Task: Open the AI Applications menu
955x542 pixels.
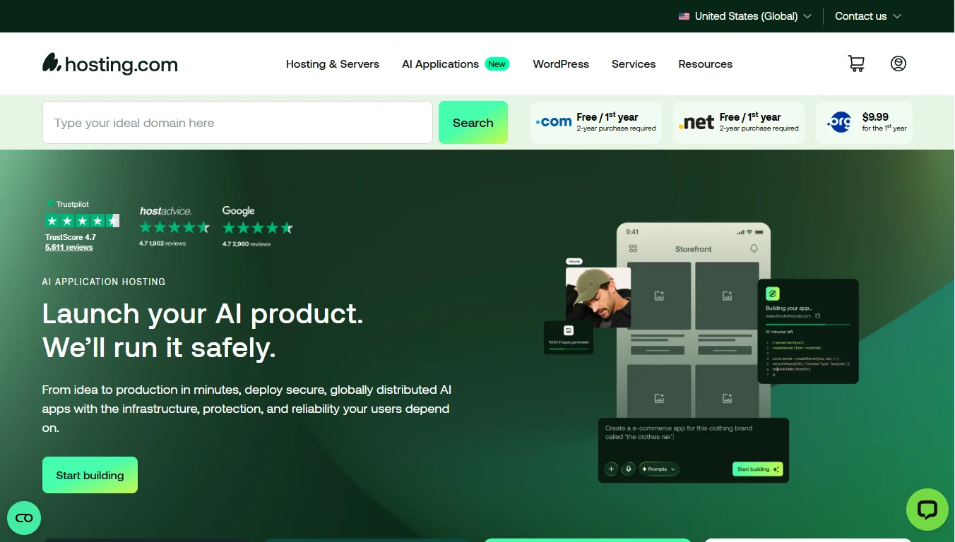Action: click(x=440, y=64)
